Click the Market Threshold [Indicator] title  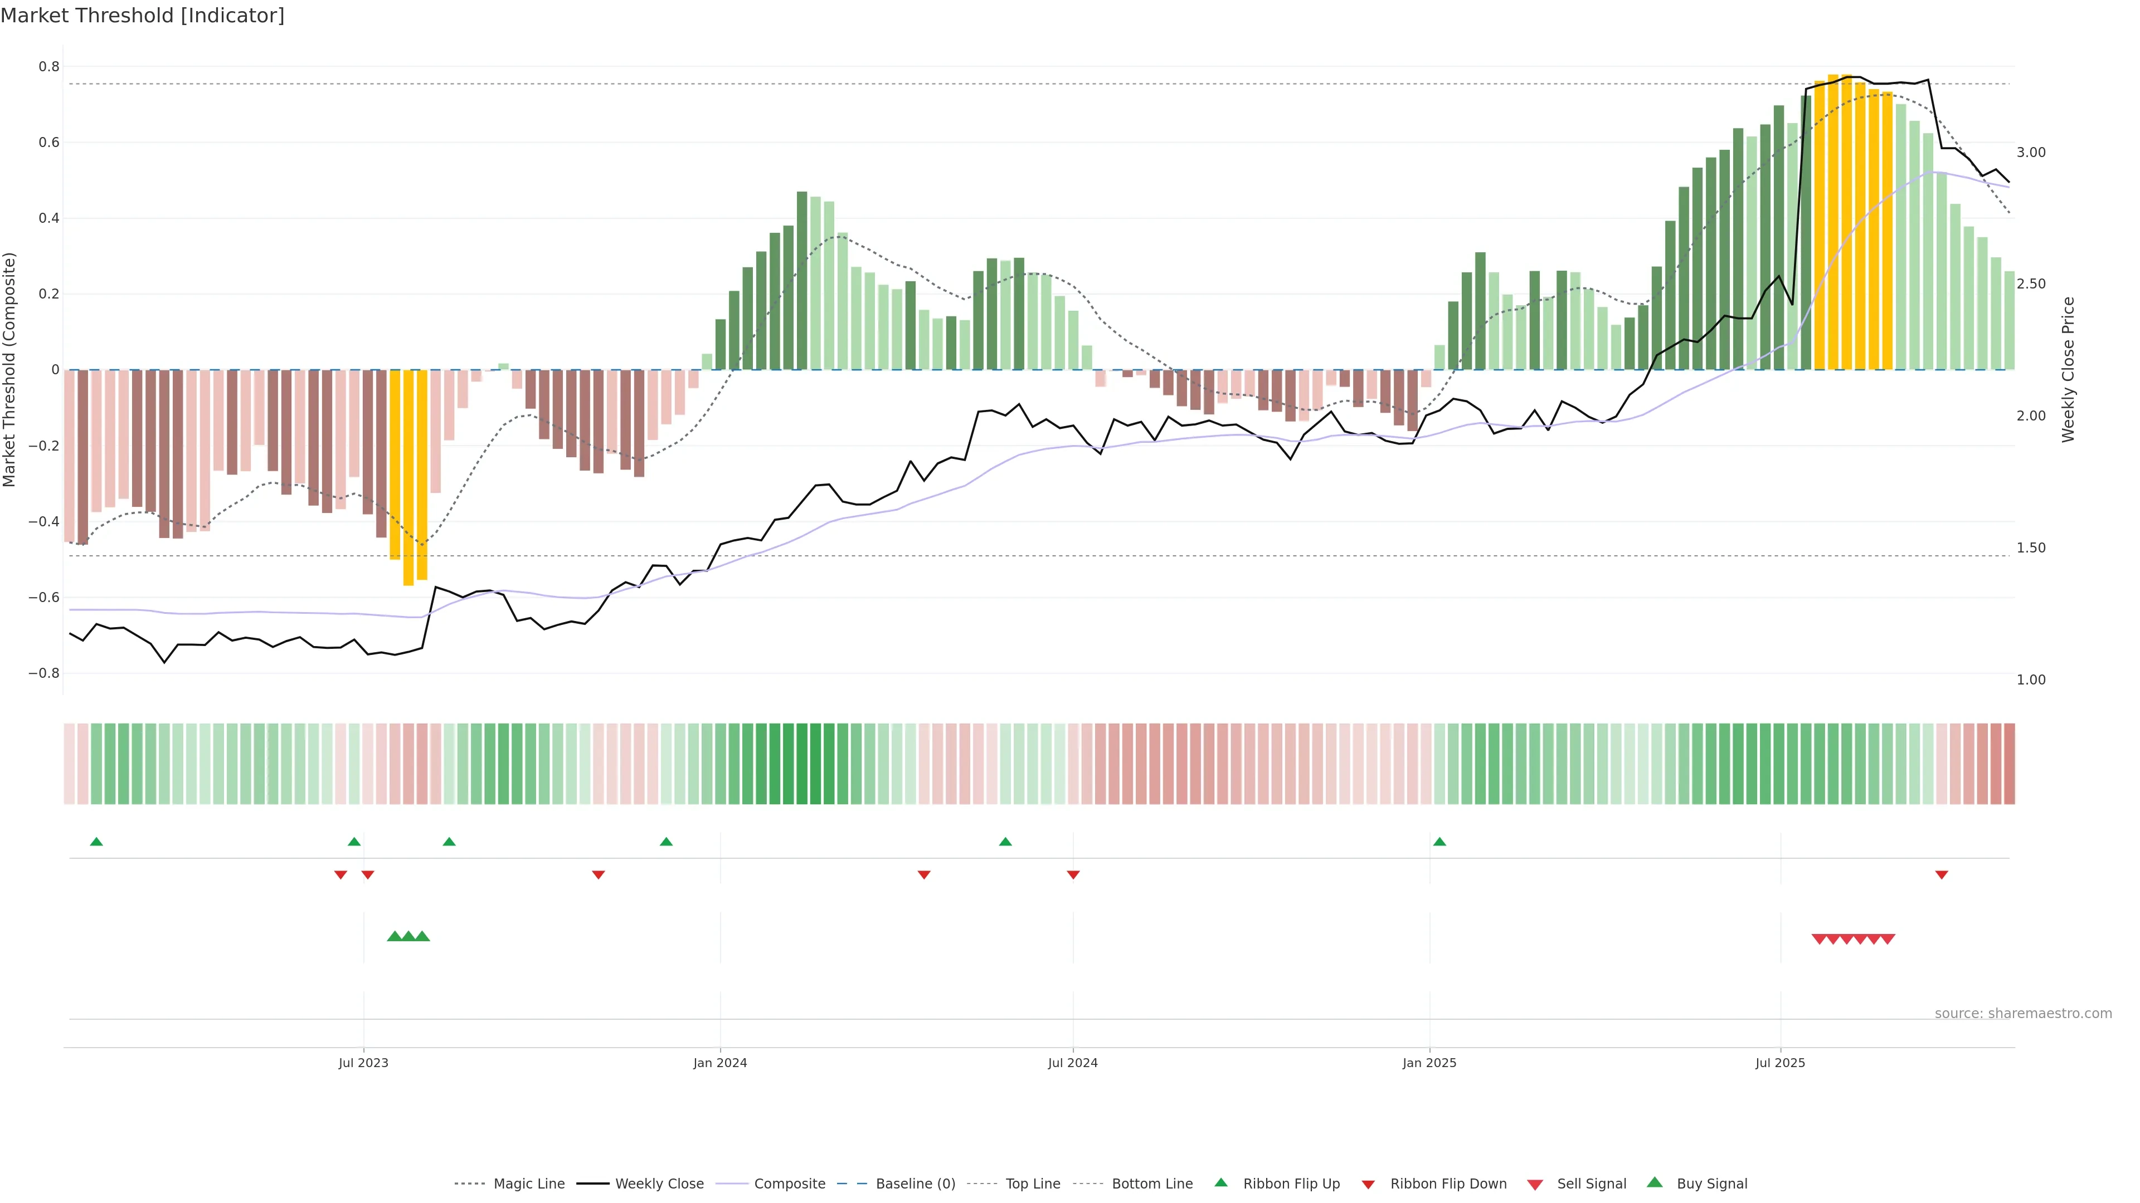point(142,16)
